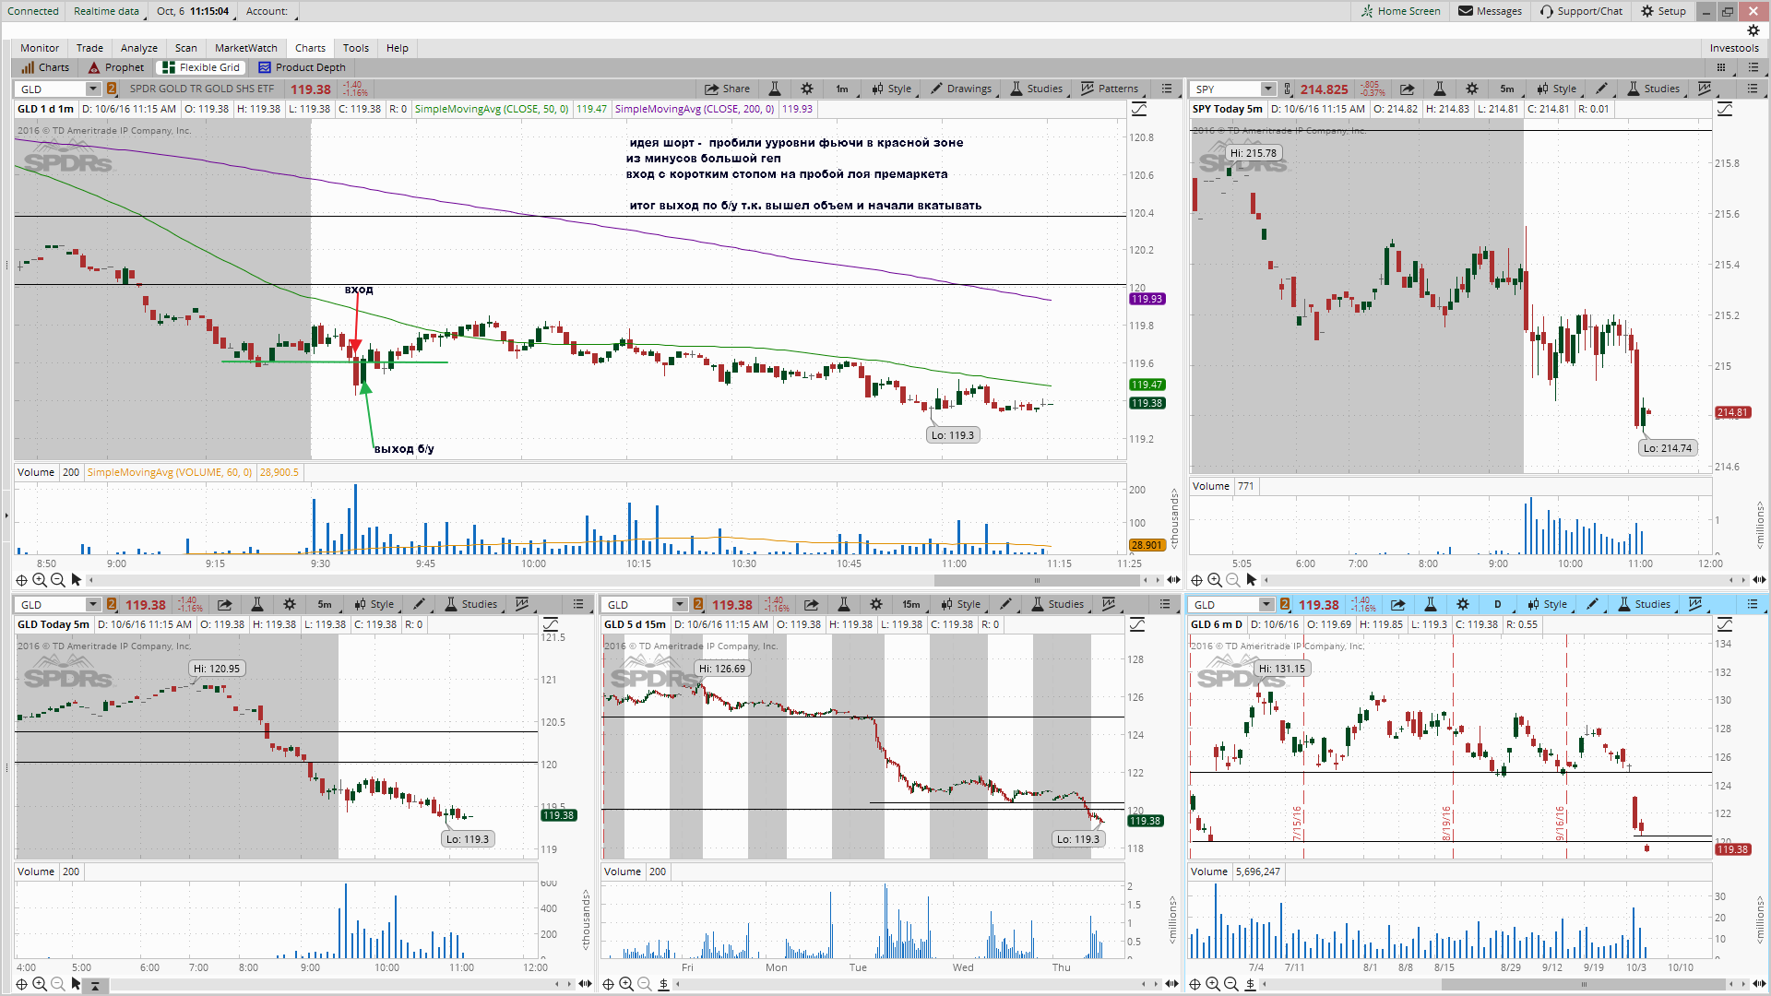Open Support/Chat
Image resolution: width=1771 pixels, height=996 pixels.
(x=1581, y=11)
